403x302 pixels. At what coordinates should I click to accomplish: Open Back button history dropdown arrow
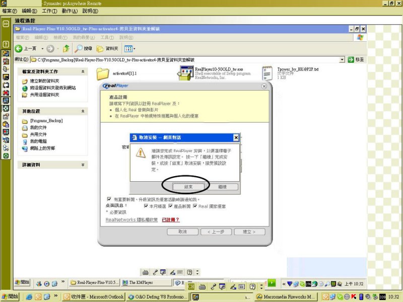pos(42,48)
